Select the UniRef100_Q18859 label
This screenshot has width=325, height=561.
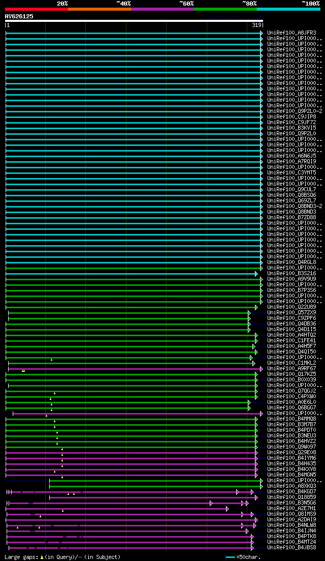point(291,497)
